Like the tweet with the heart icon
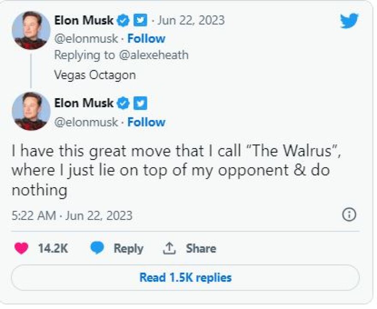The height and width of the screenshot is (309, 377). coord(21,248)
